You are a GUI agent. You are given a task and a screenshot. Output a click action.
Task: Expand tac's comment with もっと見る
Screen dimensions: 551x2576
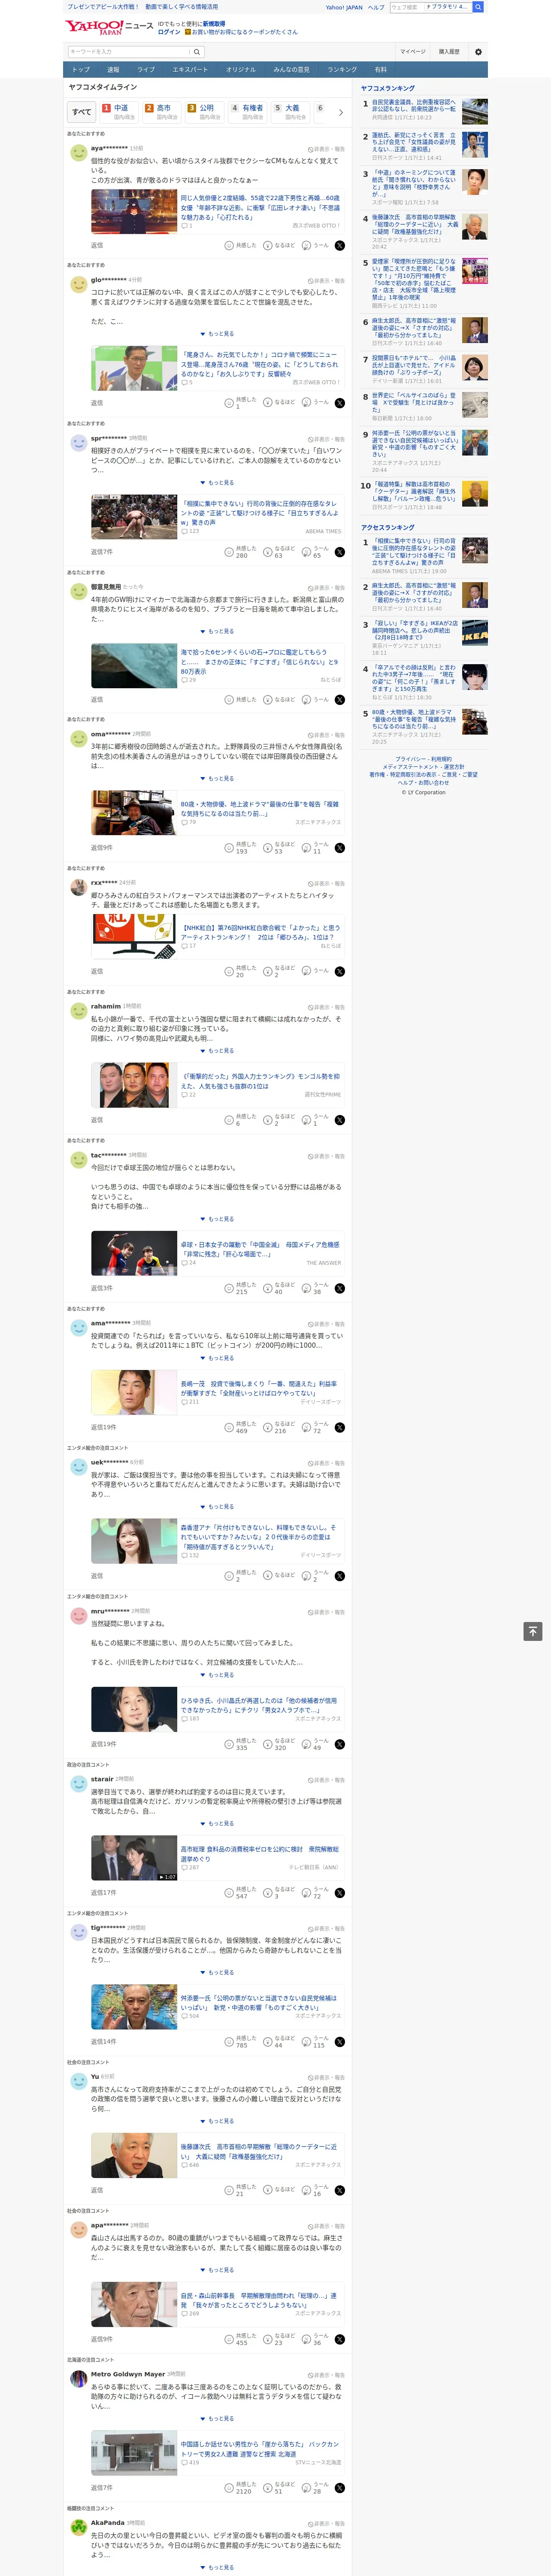[217, 1219]
